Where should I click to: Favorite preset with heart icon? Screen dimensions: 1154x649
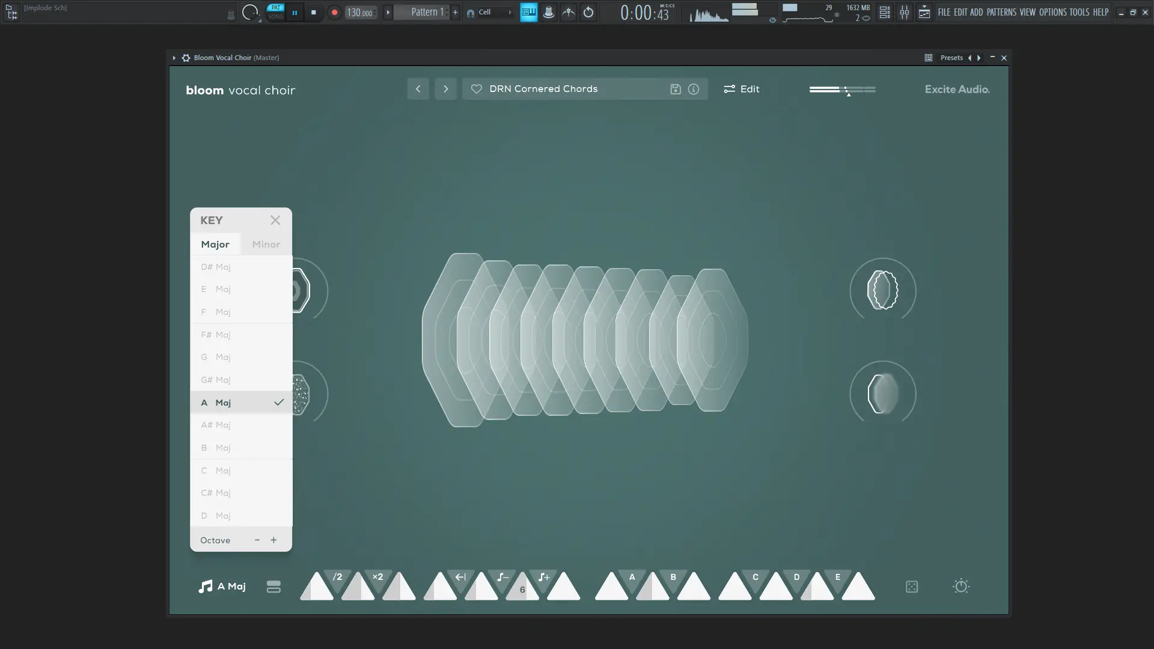(476, 89)
